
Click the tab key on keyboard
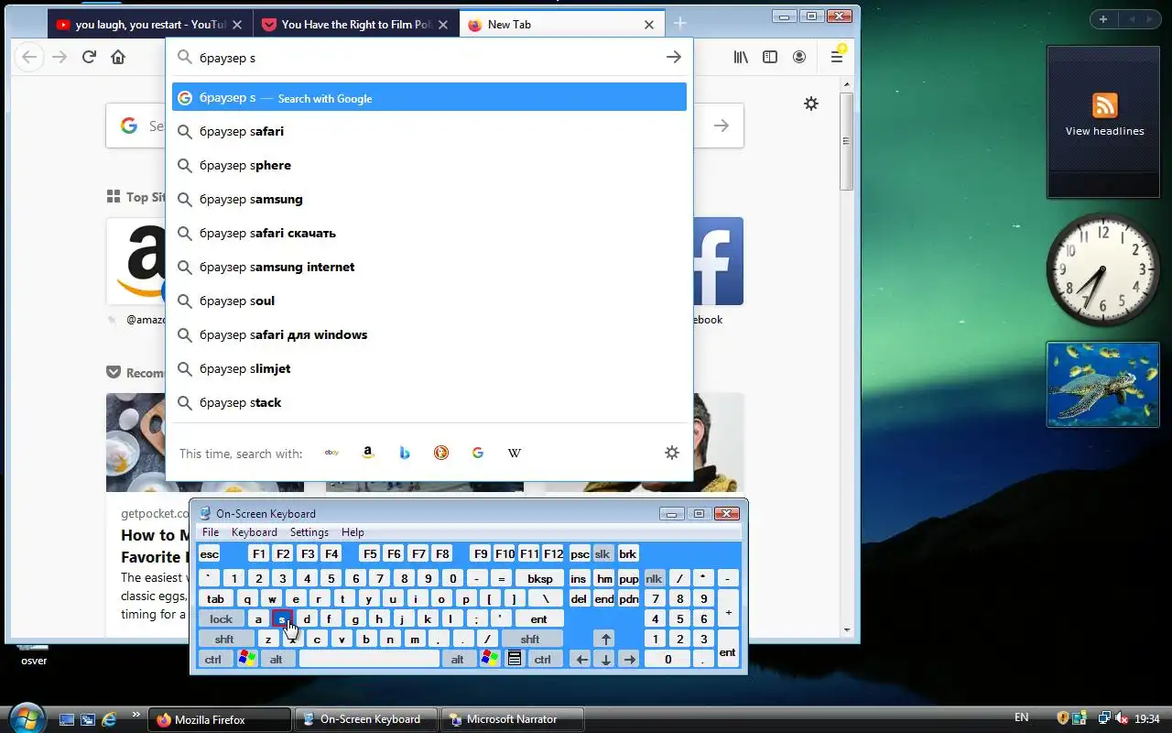pyautogui.click(x=216, y=599)
